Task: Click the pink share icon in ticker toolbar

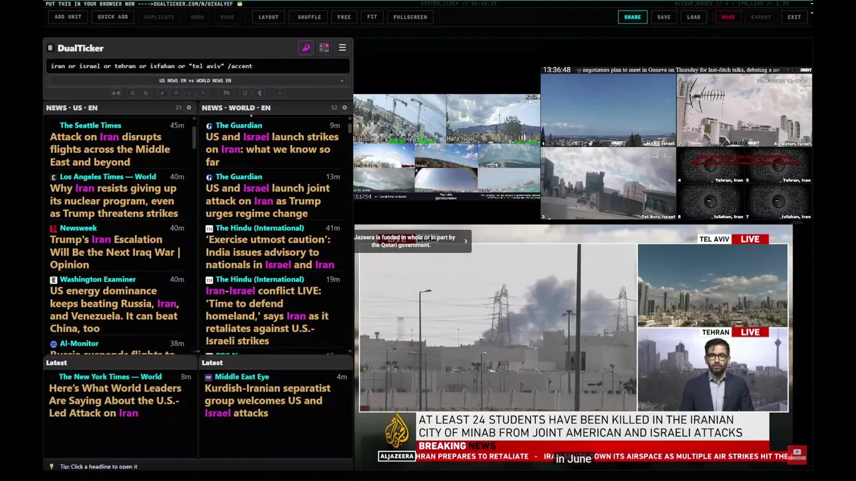Action: [259, 93]
